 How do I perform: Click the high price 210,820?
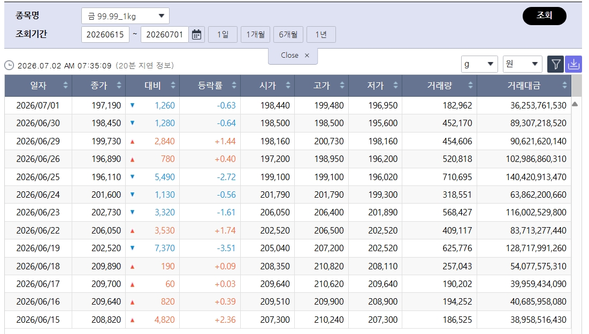[x=329, y=266]
